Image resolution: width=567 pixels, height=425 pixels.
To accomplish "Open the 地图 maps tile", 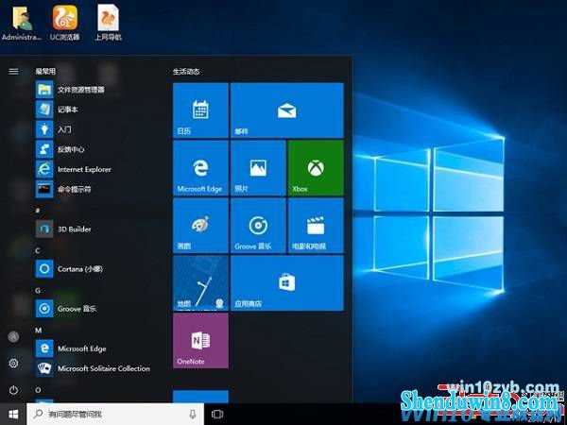I will point(200,283).
